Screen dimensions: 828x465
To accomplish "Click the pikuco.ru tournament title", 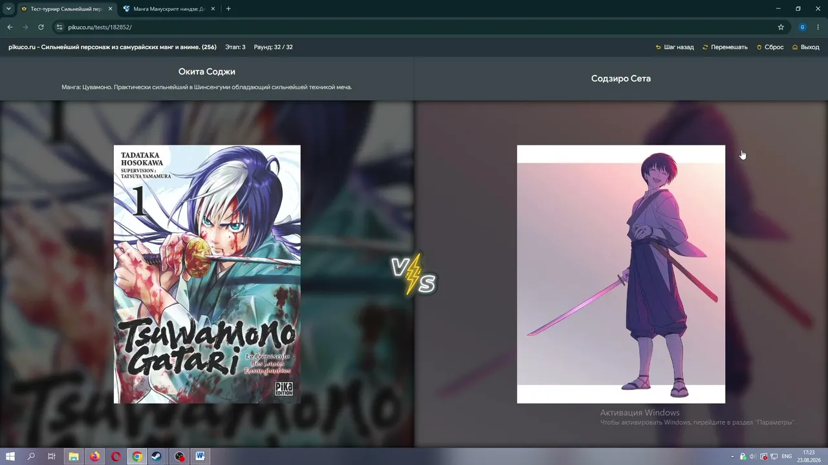I will (113, 47).
